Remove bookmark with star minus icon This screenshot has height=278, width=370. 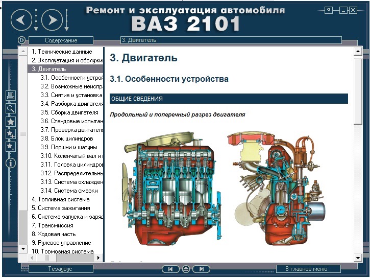tap(11, 147)
